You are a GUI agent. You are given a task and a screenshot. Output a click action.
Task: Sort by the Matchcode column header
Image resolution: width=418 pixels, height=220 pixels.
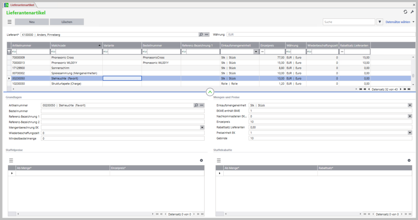click(76, 45)
